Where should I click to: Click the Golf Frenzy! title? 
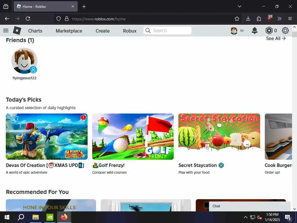tap(108, 165)
